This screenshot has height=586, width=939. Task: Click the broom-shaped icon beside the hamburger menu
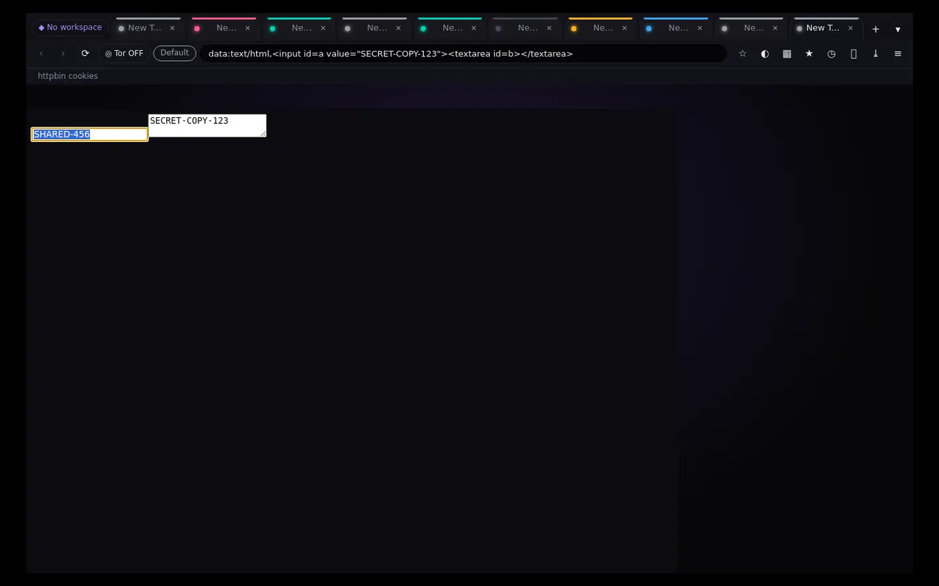(x=875, y=54)
